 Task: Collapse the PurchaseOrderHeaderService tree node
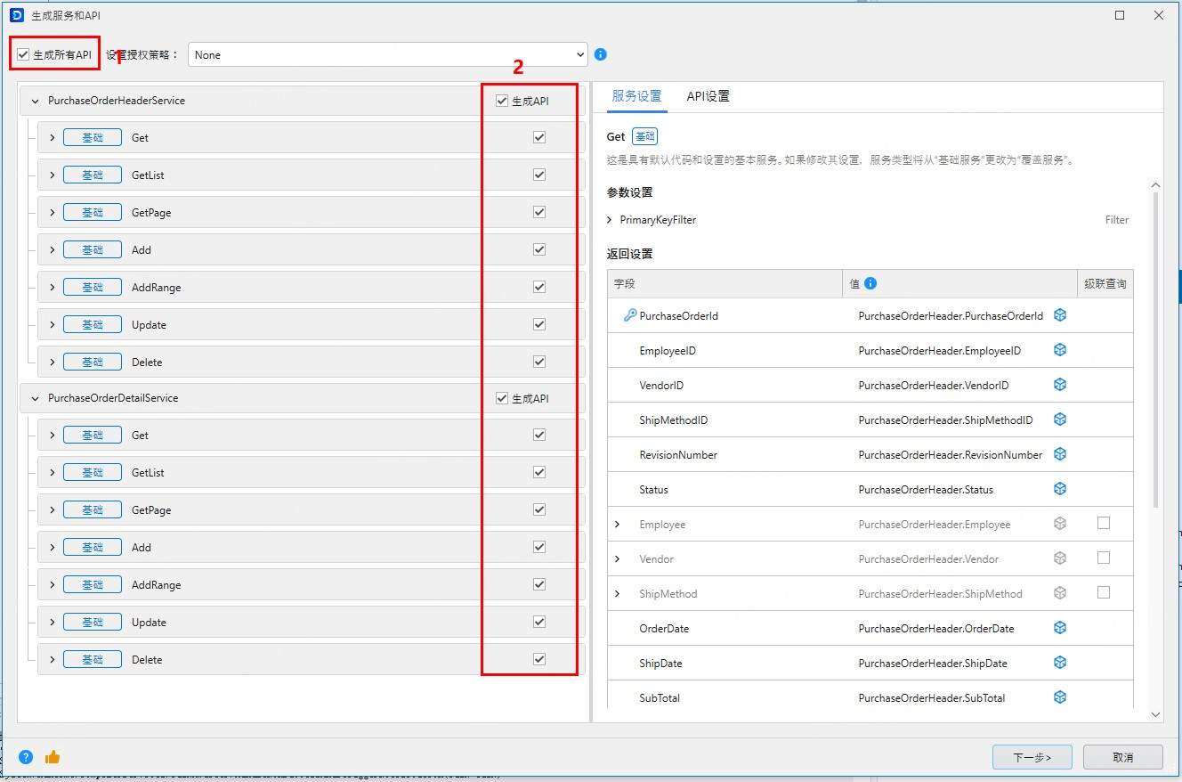36,102
